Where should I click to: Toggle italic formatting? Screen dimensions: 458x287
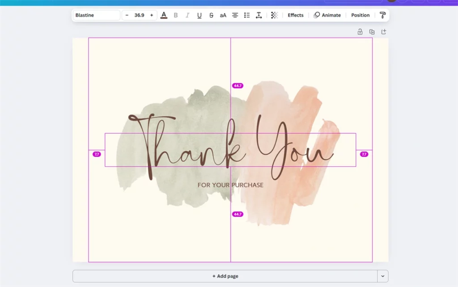[x=187, y=15]
